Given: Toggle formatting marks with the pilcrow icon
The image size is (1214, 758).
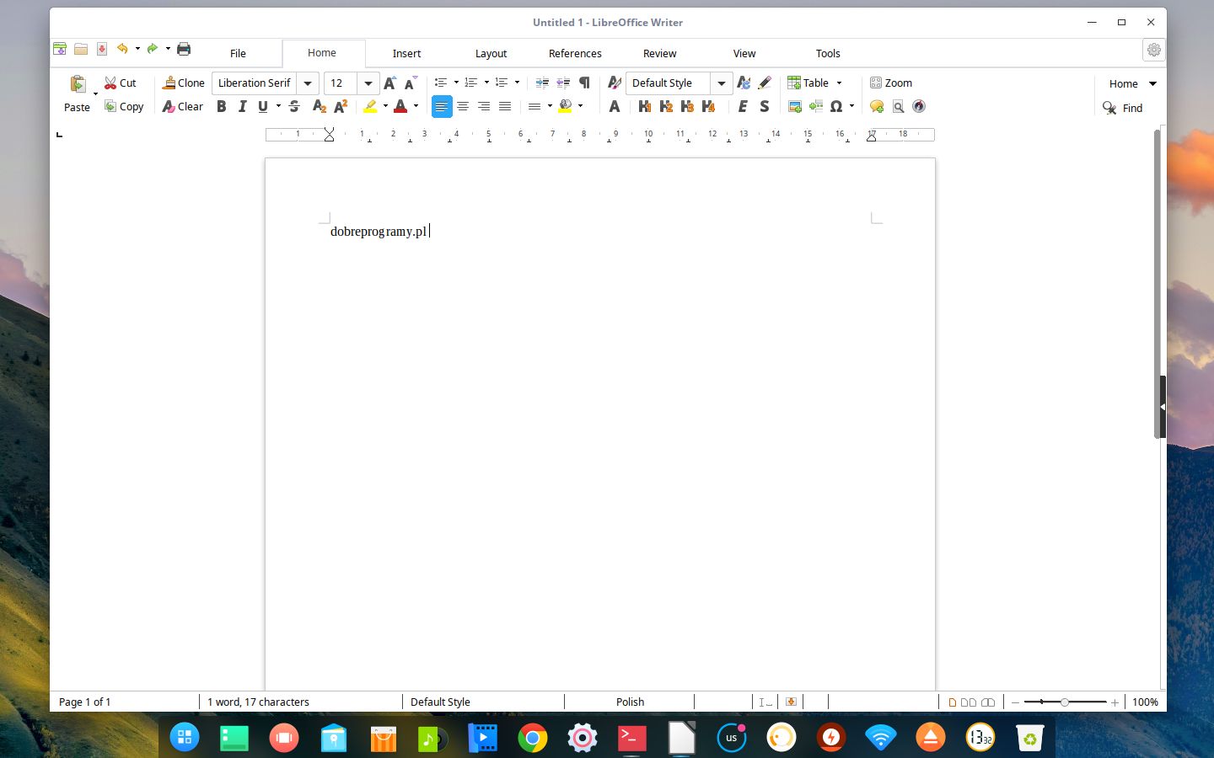Looking at the screenshot, I should pyautogui.click(x=584, y=83).
